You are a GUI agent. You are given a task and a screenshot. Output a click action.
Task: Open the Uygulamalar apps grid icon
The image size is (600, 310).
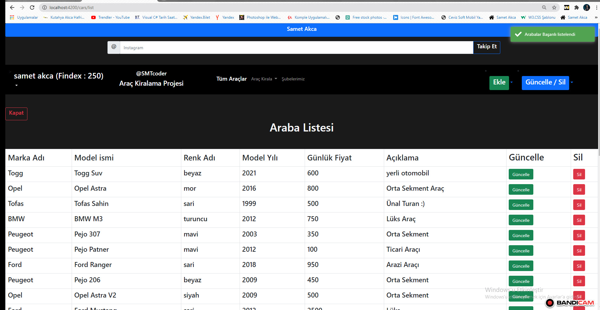click(x=12, y=17)
